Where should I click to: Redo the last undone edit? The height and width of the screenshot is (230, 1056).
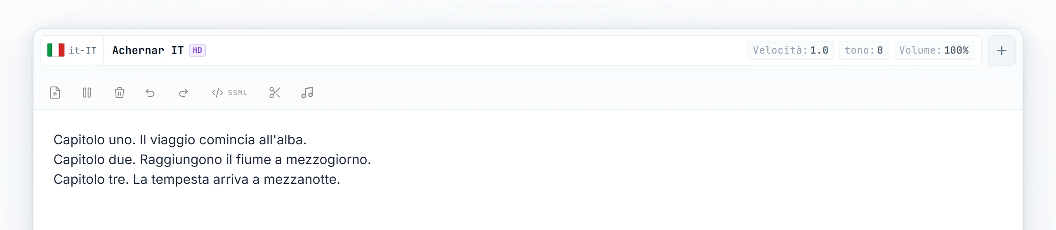click(x=183, y=93)
